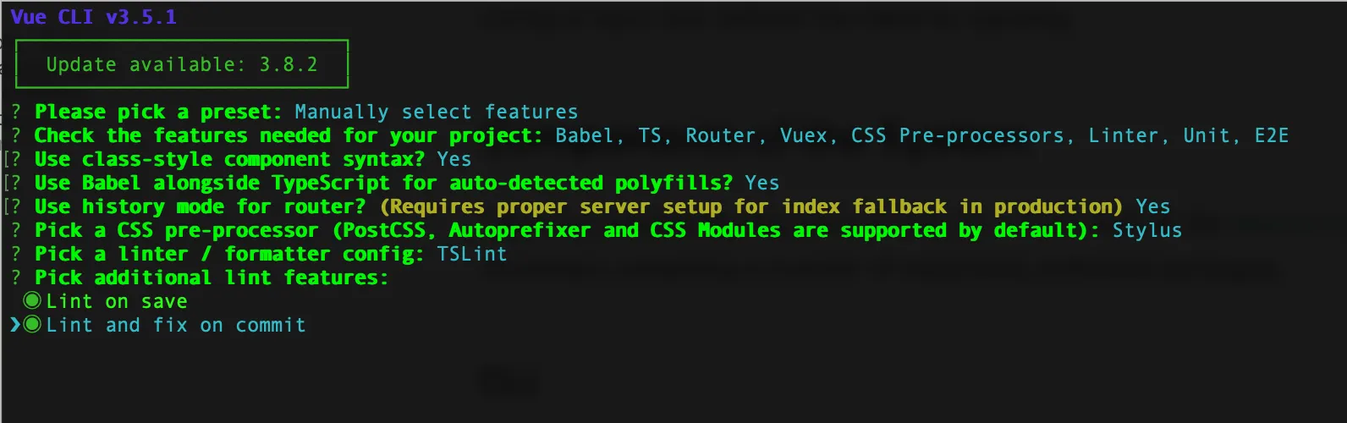Viewport: 1347px width, 423px height.
Task: Click the question mark before Check the features
Action: [16, 135]
